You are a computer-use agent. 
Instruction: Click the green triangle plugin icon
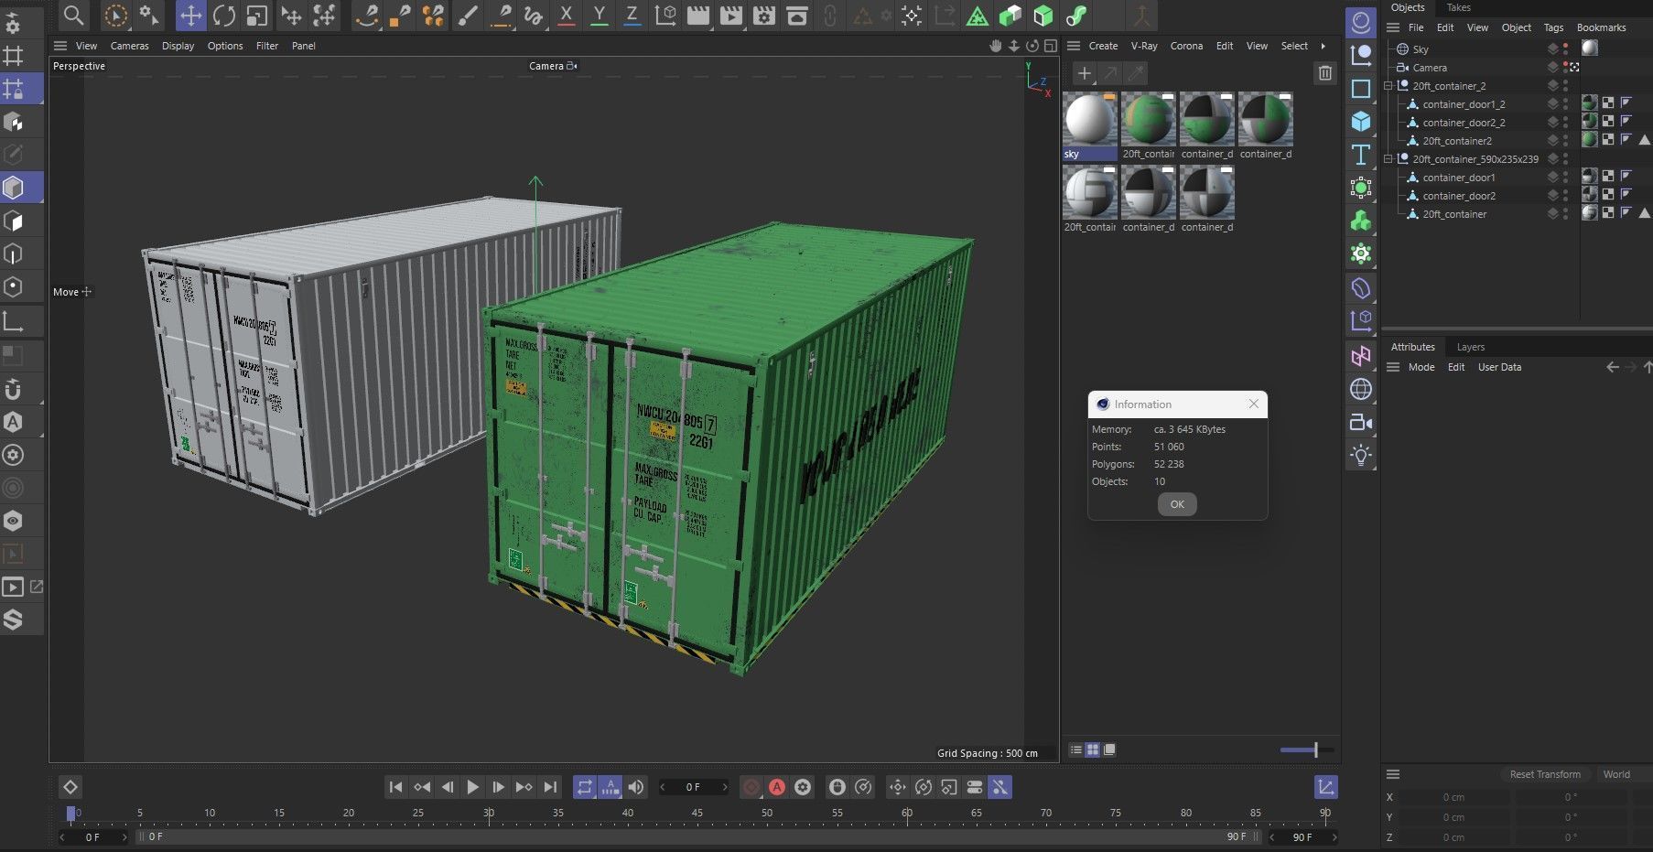coord(978,16)
